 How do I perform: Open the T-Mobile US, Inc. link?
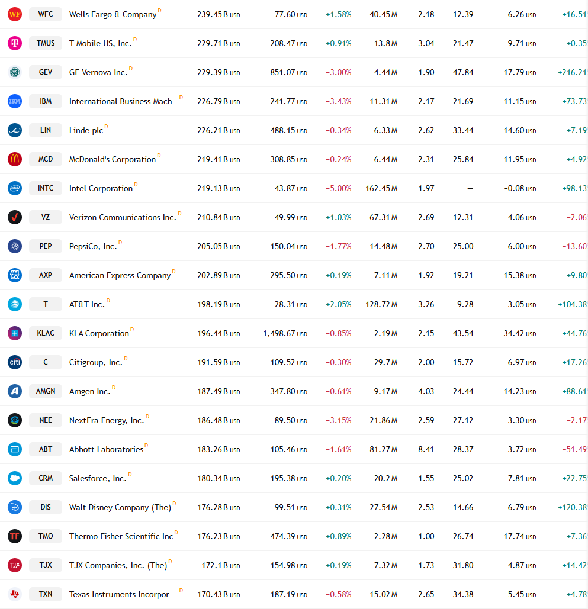pos(100,44)
